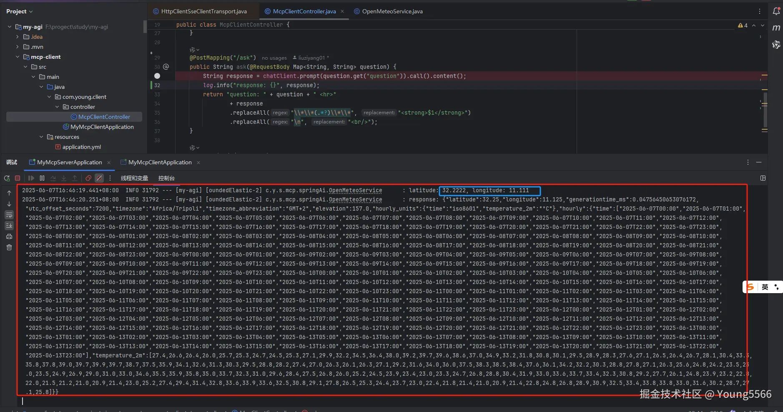Follow first OpenMeteoService link in console
783x412 pixels.
355,191
